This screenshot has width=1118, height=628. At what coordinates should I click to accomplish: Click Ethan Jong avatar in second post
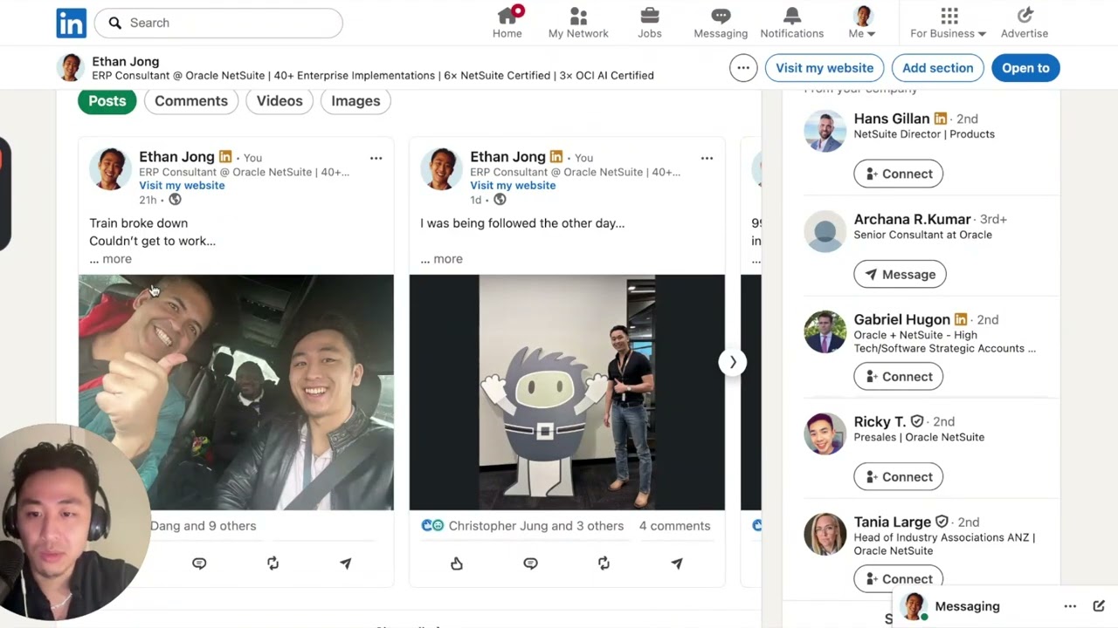(x=441, y=168)
